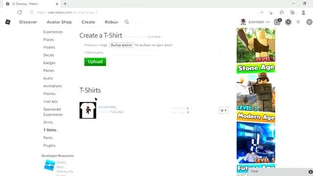The width and height of the screenshot is (313, 176).
Task: Open the SmileFreddy gear options dropdown
Action: (x=224, y=110)
